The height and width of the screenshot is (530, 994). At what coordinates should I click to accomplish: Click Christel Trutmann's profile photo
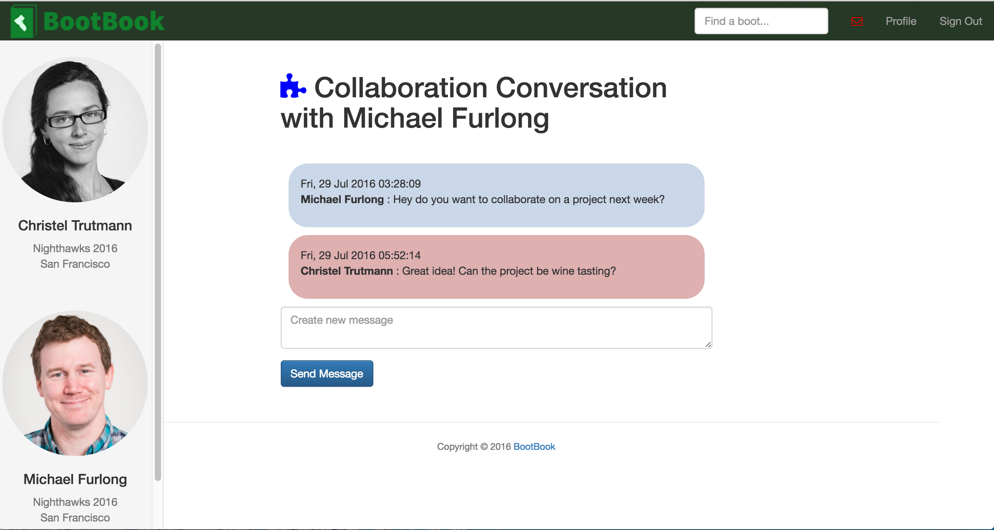coord(75,130)
